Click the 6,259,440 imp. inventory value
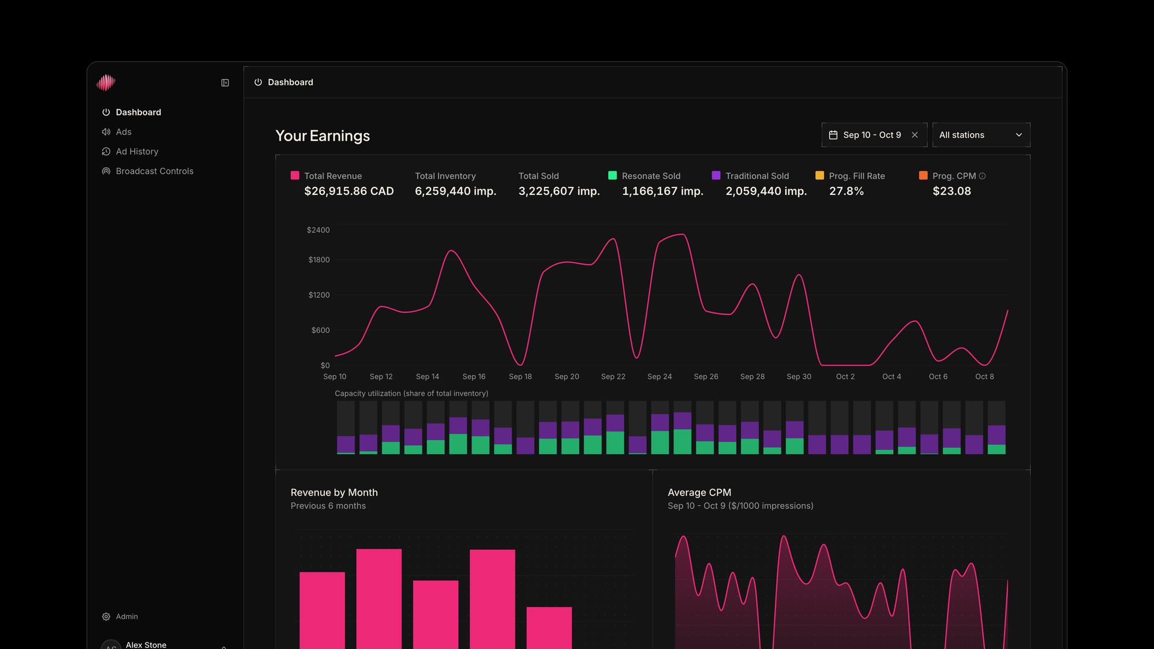Image resolution: width=1154 pixels, height=649 pixels. click(x=456, y=192)
